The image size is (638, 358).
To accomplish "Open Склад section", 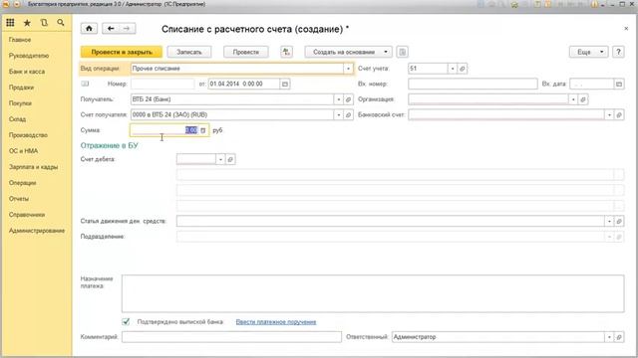I will click(x=17, y=119).
